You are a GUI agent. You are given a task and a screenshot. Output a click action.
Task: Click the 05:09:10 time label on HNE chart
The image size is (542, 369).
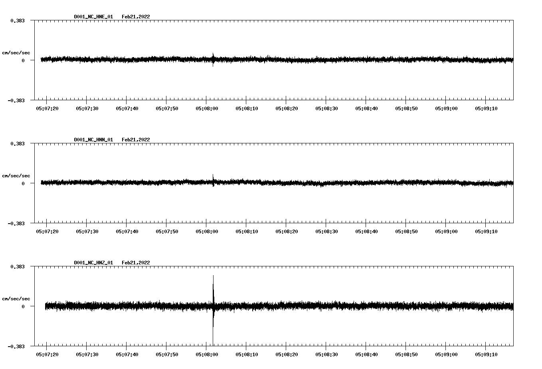pos(486,108)
